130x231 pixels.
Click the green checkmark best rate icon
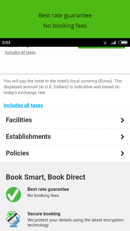[14, 195]
